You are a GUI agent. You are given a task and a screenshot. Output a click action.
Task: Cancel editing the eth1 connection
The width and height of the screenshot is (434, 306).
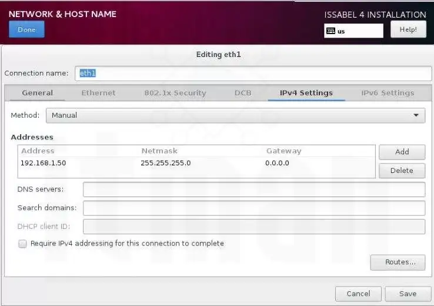click(358, 294)
